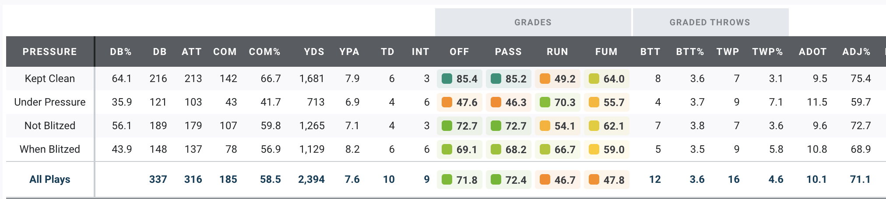Sort by the DB% column header
886x199 pixels.
point(121,51)
